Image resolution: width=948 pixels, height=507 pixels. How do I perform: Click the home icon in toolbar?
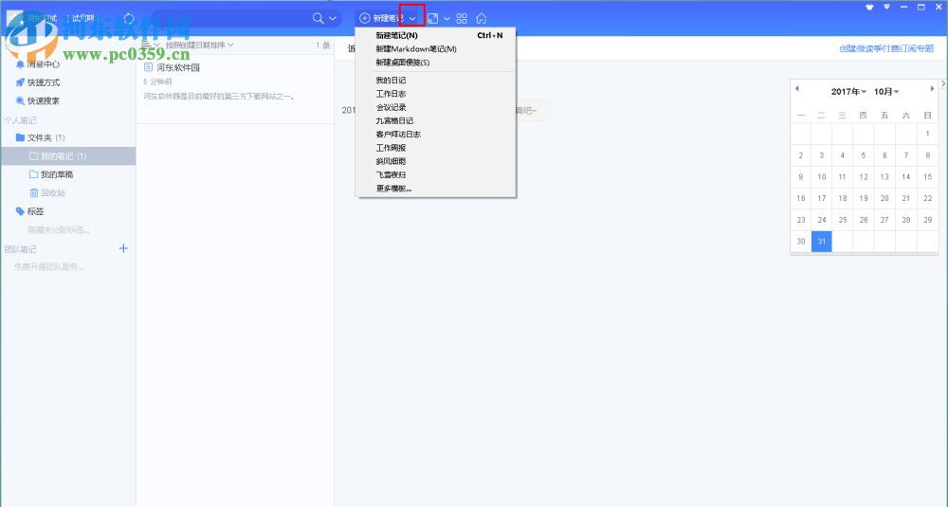pyautogui.click(x=482, y=19)
